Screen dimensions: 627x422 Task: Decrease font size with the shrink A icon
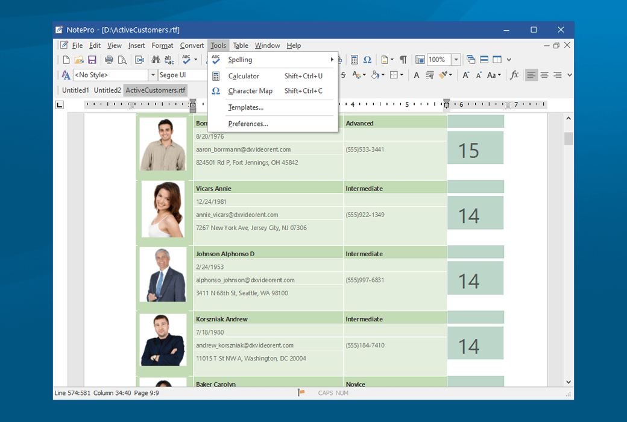point(479,75)
